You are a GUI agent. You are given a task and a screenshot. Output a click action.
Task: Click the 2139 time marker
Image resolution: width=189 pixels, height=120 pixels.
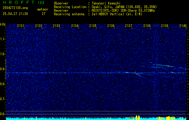tap(165, 25)
